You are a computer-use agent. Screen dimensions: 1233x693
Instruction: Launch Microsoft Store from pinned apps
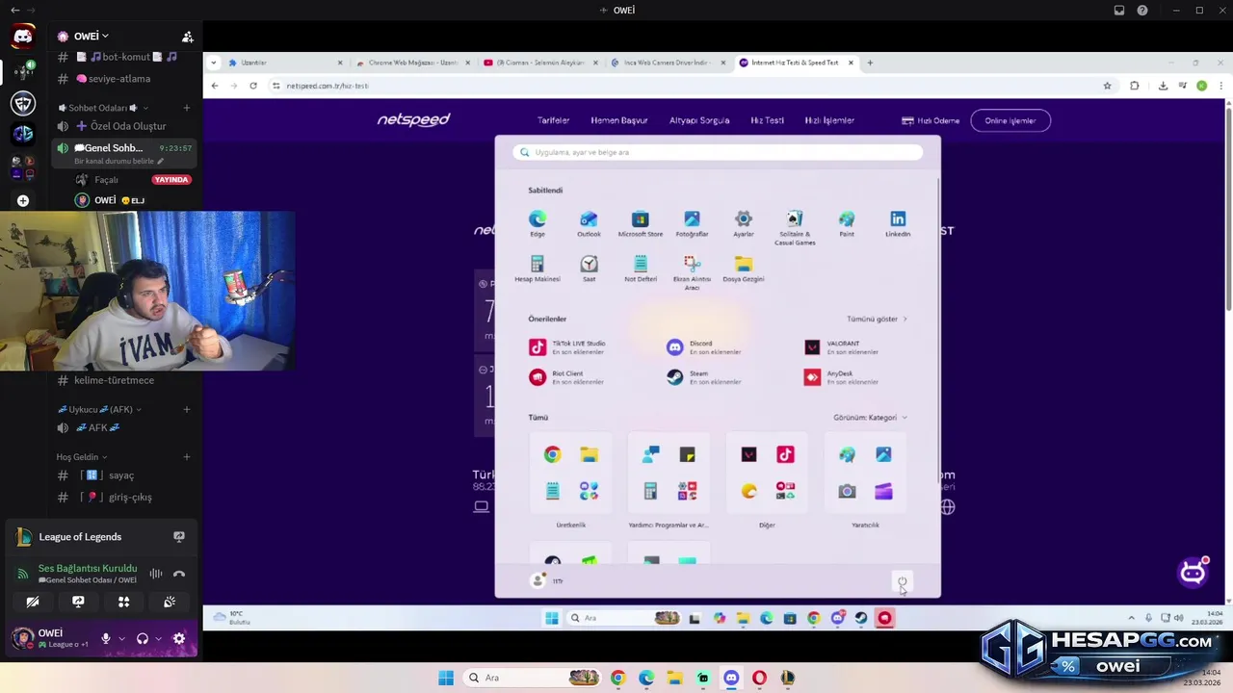641,223
